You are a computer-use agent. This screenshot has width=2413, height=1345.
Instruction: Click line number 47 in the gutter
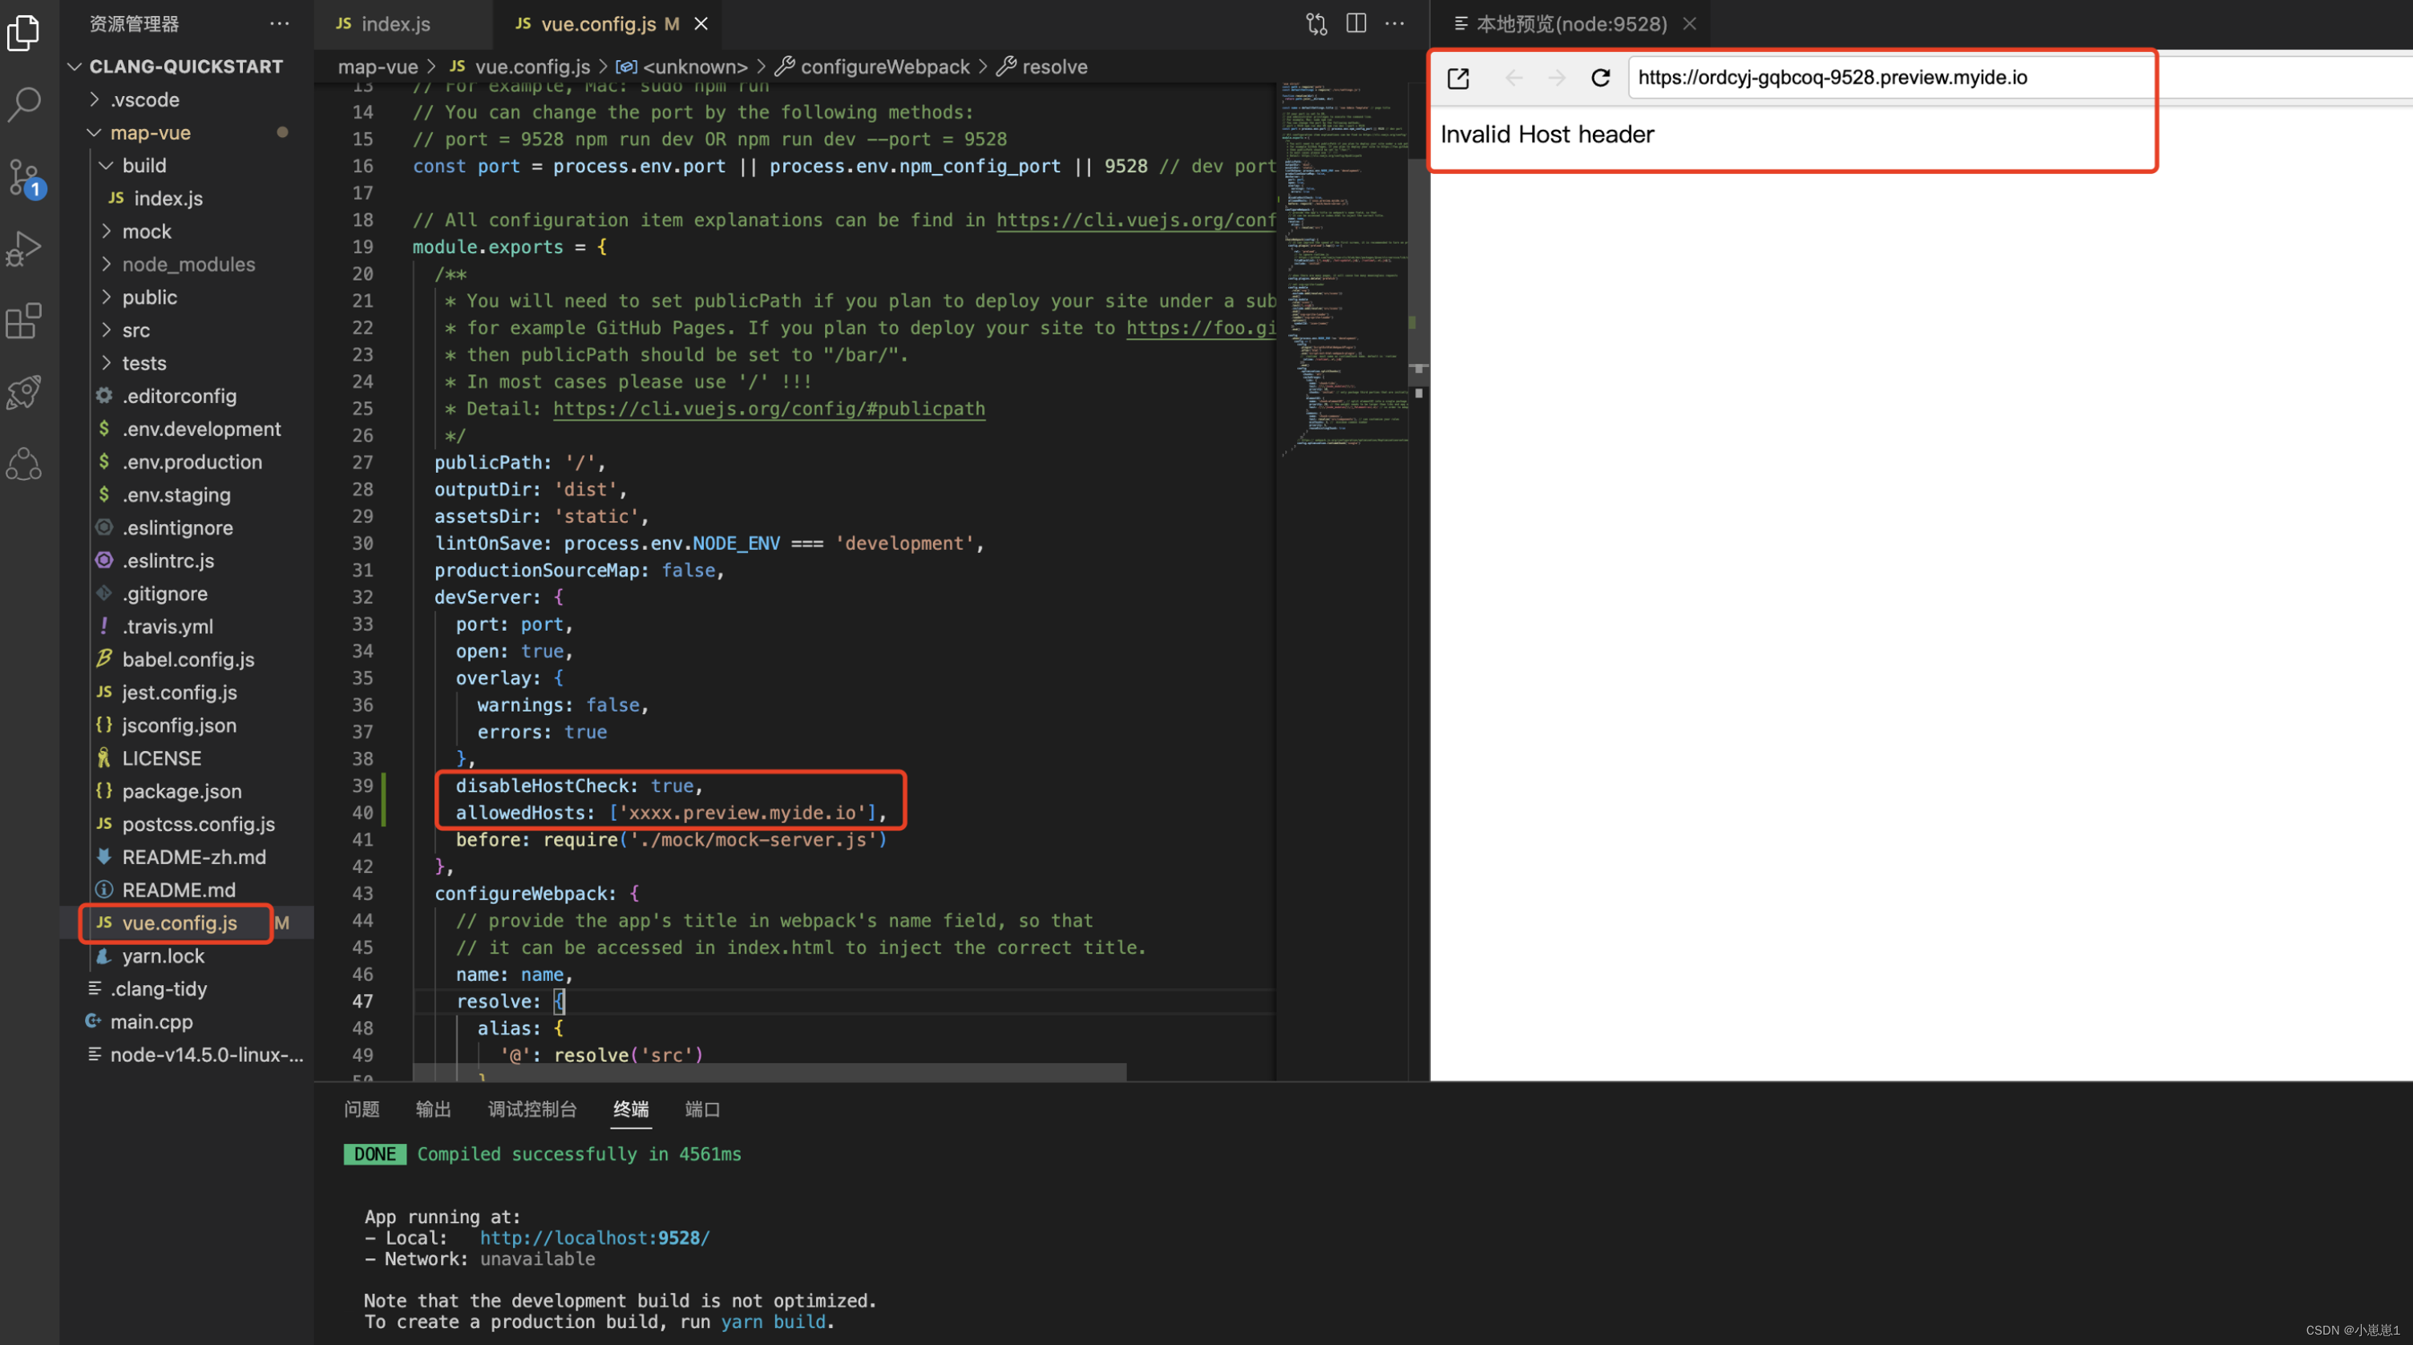coord(362,1001)
